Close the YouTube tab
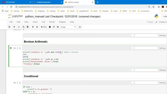This screenshot has width=167, height=94. click(30, 2)
